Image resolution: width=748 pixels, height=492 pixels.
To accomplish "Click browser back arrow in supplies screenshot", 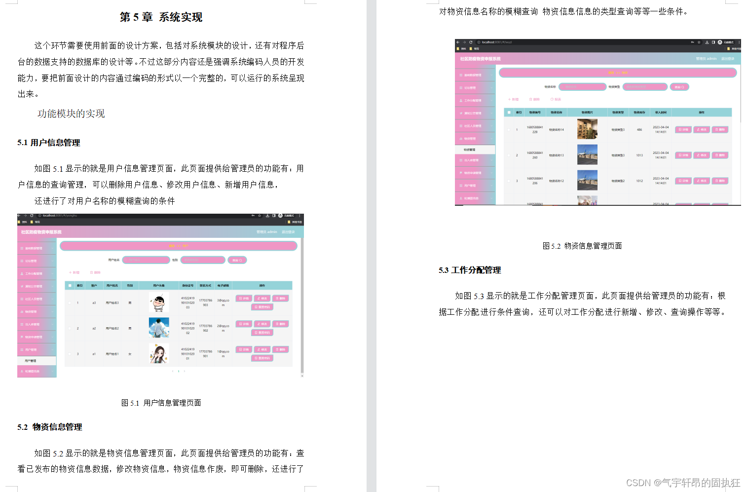I will coord(458,42).
